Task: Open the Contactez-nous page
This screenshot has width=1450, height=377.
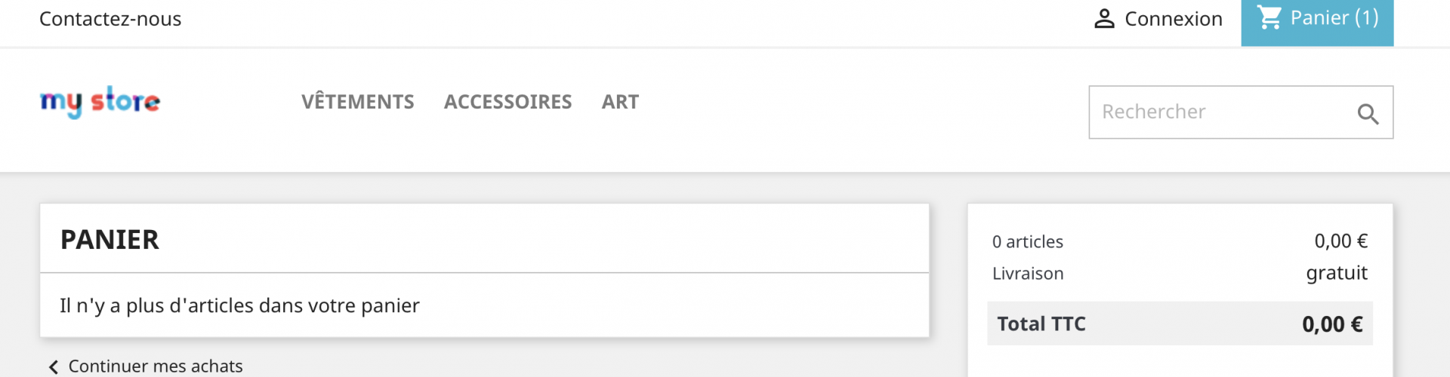Action: point(110,19)
